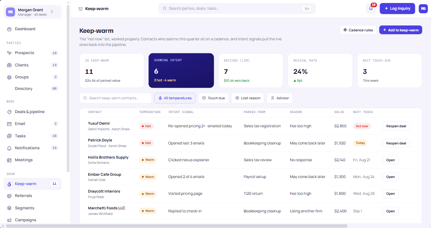The image size is (431, 228).
Task: Select the Groups icon in sidebar
Action: 9,77
